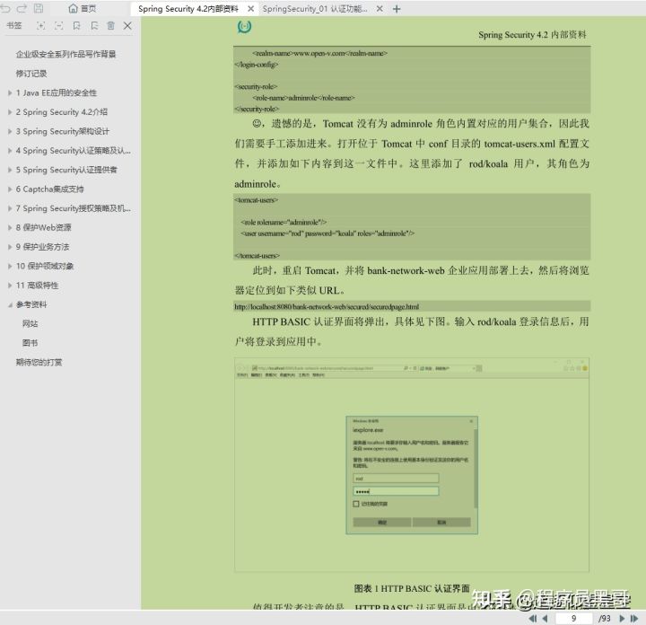Expand chapter 2 Spring Security 4.2介绍
Image resolution: width=646 pixels, height=625 pixels.
10,112
